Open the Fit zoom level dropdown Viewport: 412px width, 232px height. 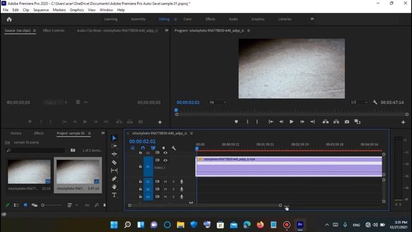[x=218, y=102]
